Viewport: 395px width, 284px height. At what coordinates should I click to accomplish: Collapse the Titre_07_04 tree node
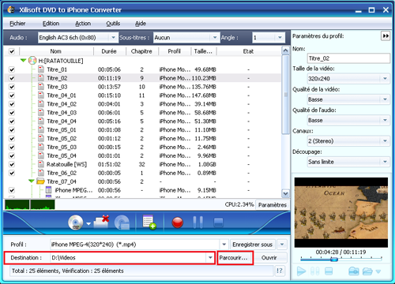pos(32,181)
